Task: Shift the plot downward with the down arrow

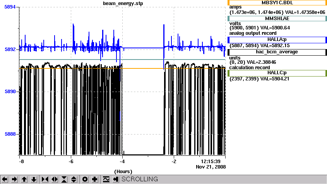Action: point(34,179)
